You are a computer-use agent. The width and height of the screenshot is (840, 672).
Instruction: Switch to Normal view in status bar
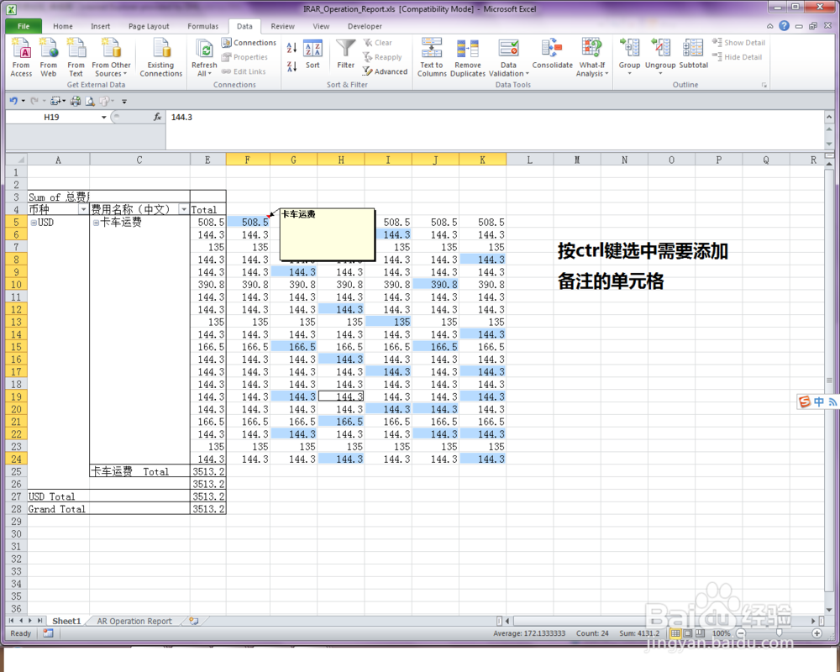pyautogui.click(x=675, y=633)
